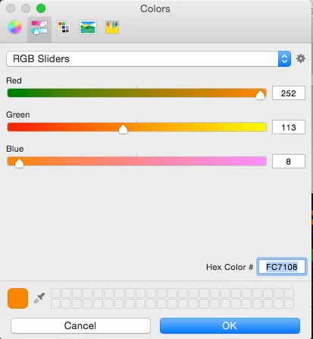Click the current orange color swatch
Screen dimensions: 313x339
coord(17,298)
